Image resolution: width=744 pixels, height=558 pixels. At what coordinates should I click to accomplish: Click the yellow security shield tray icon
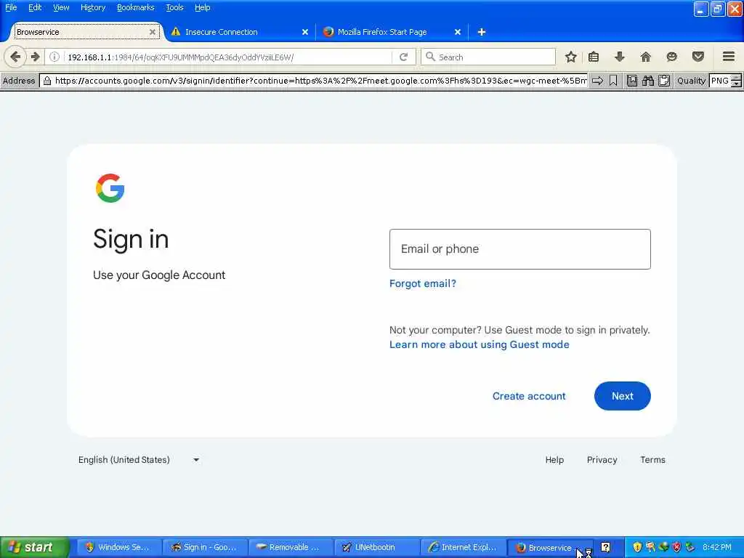(x=637, y=547)
